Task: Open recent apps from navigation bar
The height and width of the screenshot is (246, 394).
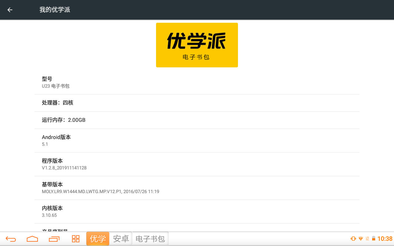Action: pyautogui.click(x=54, y=239)
